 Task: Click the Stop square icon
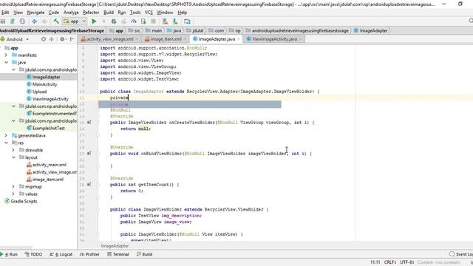pos(153,21)
